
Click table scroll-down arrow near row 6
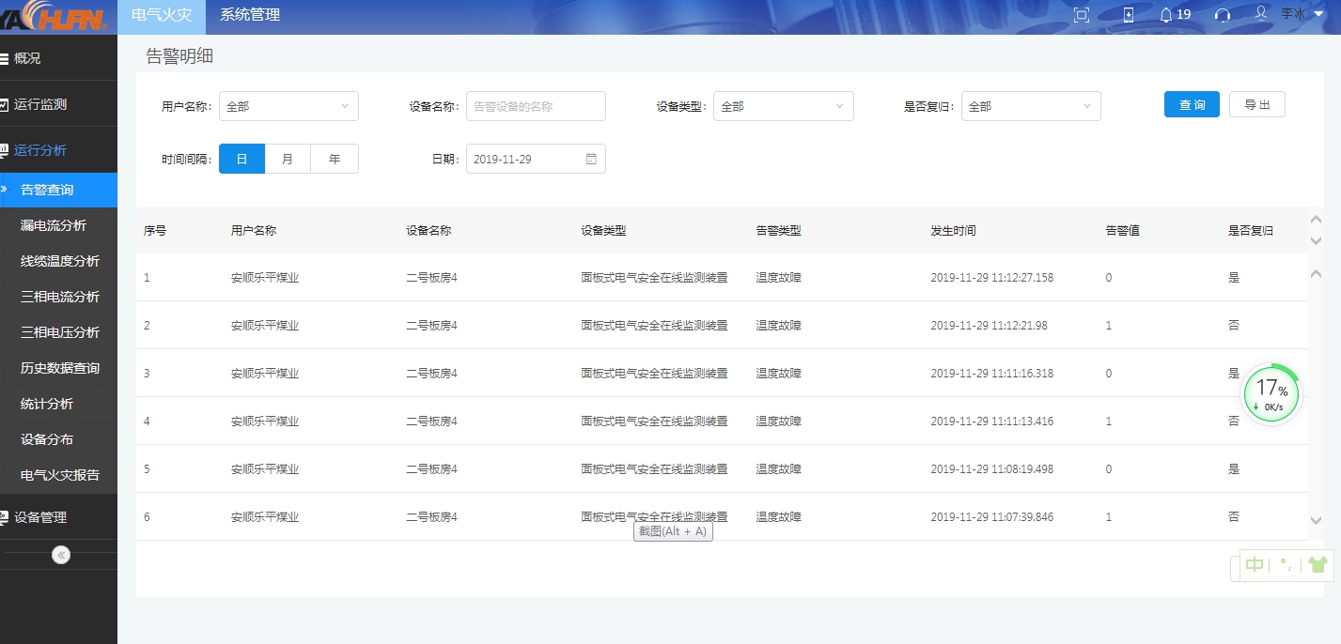1316,520
